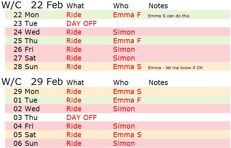Click 'DAY OFF' on the 23 Tue row
The width and height of the screenshot is (231, 148).
pyautogui.click(x=81, y=24)
